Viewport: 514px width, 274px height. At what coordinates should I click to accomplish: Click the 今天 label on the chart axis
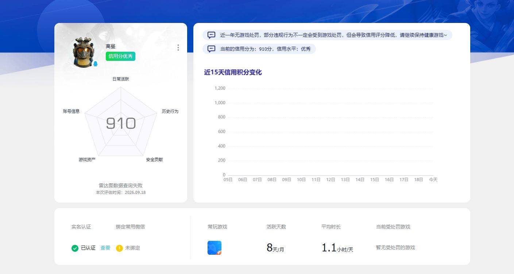433,180
